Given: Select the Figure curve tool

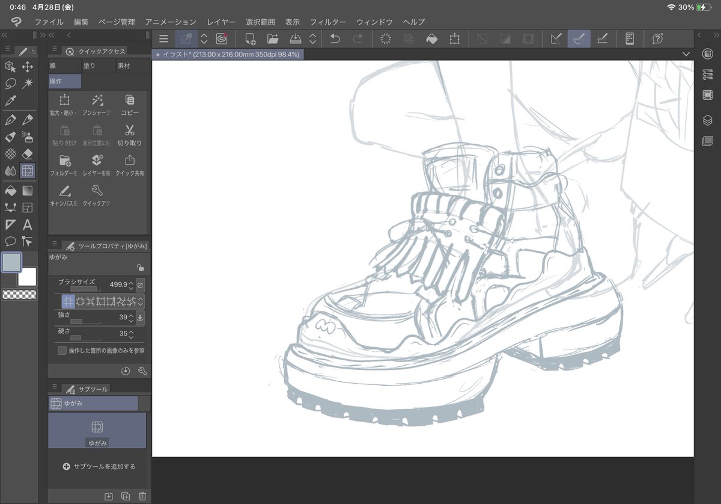Looking at the screenshot, I should 10,207.
